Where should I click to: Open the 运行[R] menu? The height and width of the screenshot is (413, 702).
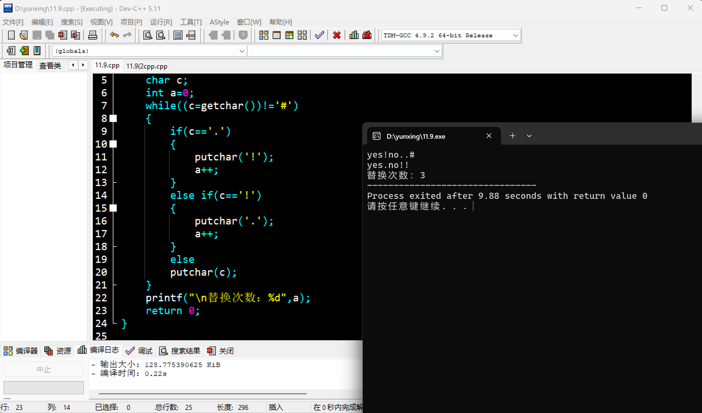tap(161, 22)
